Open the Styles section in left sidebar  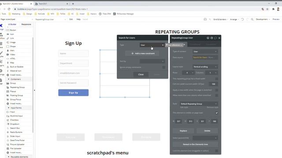coord(1,54)
